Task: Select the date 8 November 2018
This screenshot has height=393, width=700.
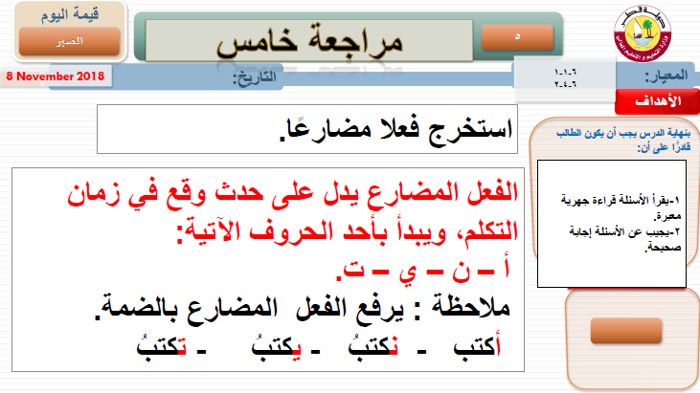Action: 56,75
